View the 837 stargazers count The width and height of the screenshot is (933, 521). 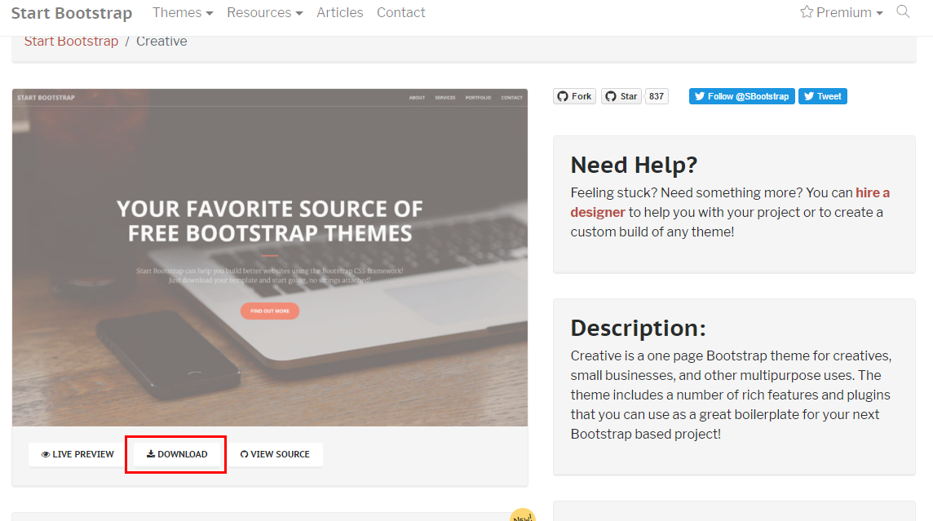pyautogui.click(x=657, y=96)
